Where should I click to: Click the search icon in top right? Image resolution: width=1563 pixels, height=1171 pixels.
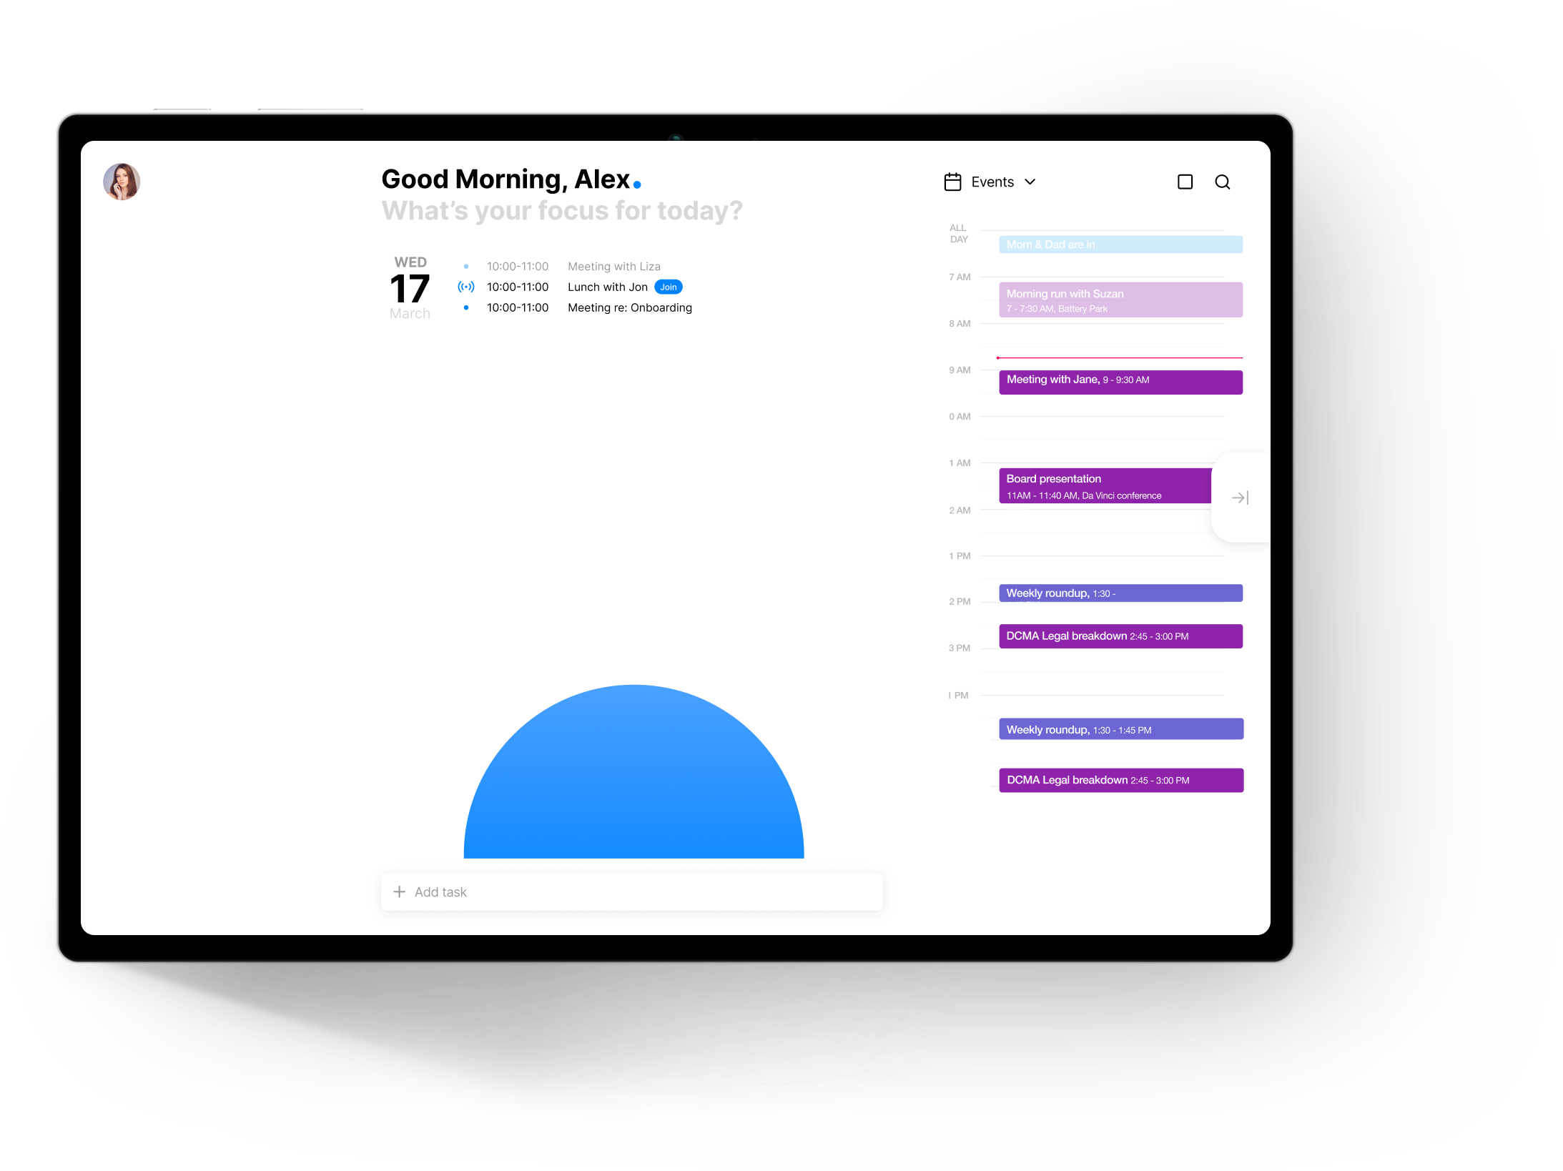pyautogui.click(x=1223, y=182)
